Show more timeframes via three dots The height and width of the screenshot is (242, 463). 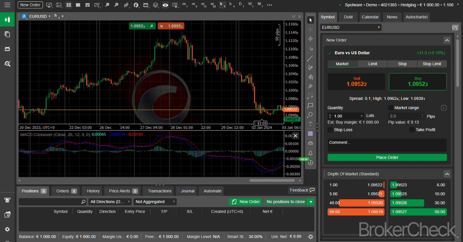click(269, 5)
